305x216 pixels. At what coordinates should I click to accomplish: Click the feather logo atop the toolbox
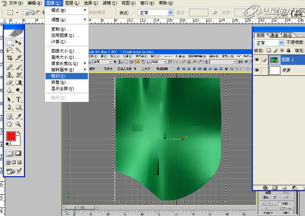[x=14, y=33]
